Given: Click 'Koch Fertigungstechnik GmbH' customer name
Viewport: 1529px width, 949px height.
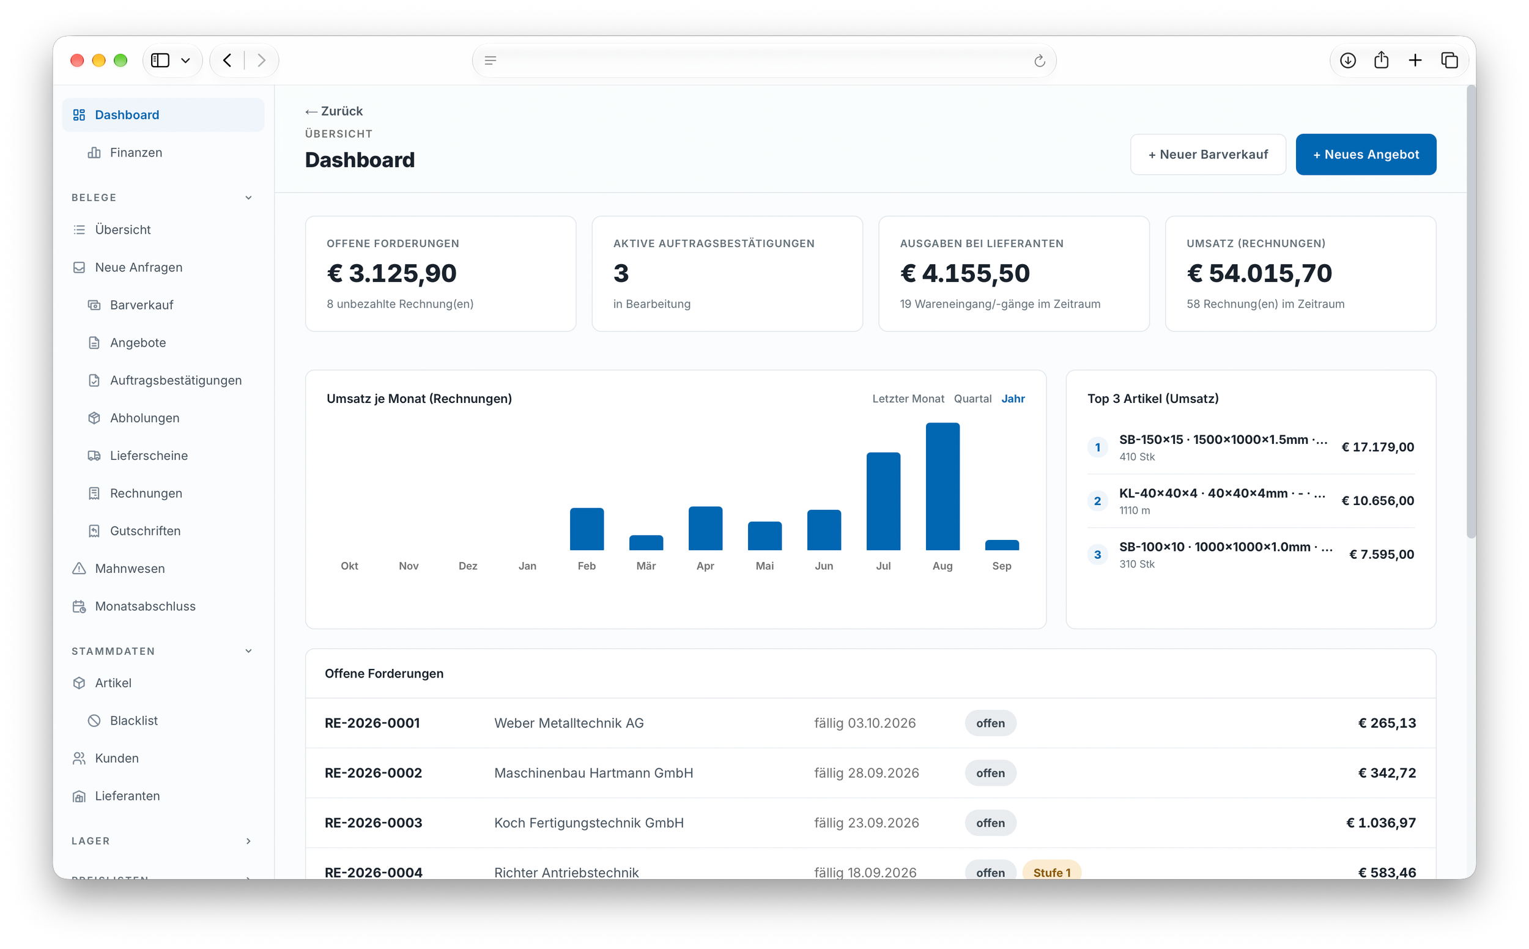Looking at the screenshot, I should click(589, 823).
